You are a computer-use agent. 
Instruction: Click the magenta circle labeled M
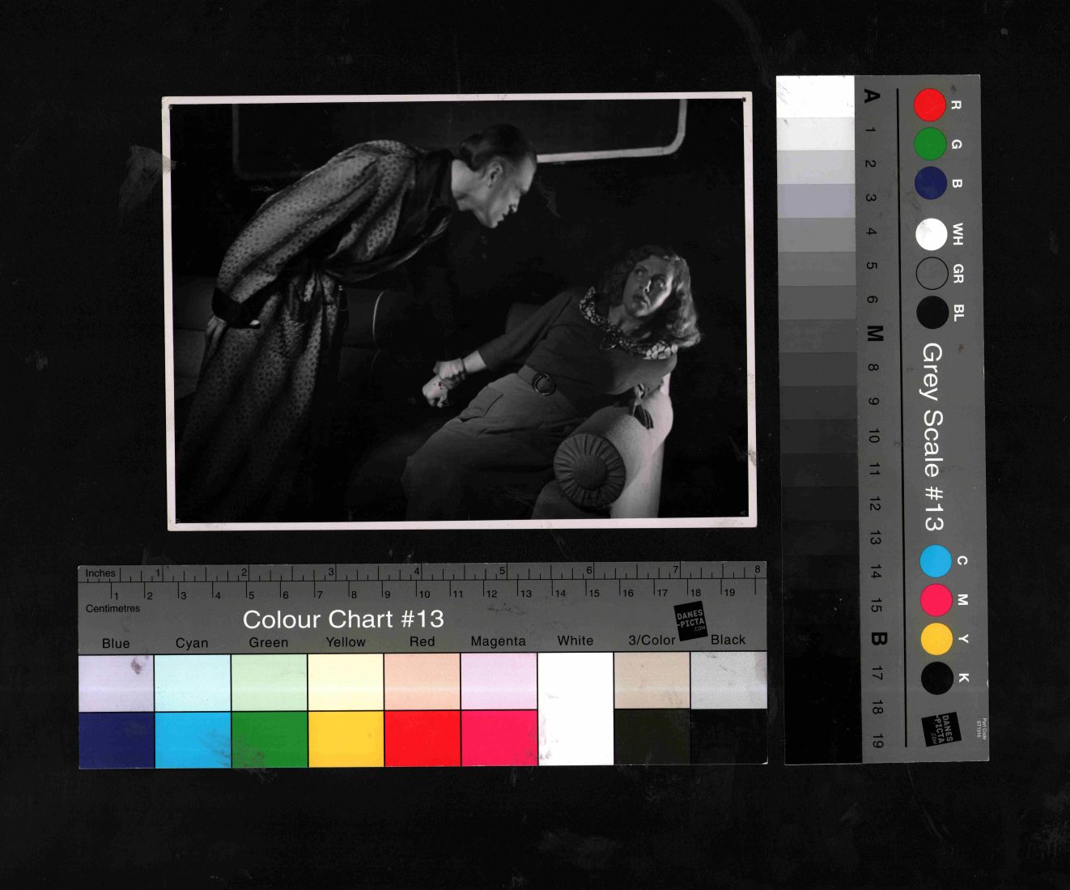tap(936, 600)
